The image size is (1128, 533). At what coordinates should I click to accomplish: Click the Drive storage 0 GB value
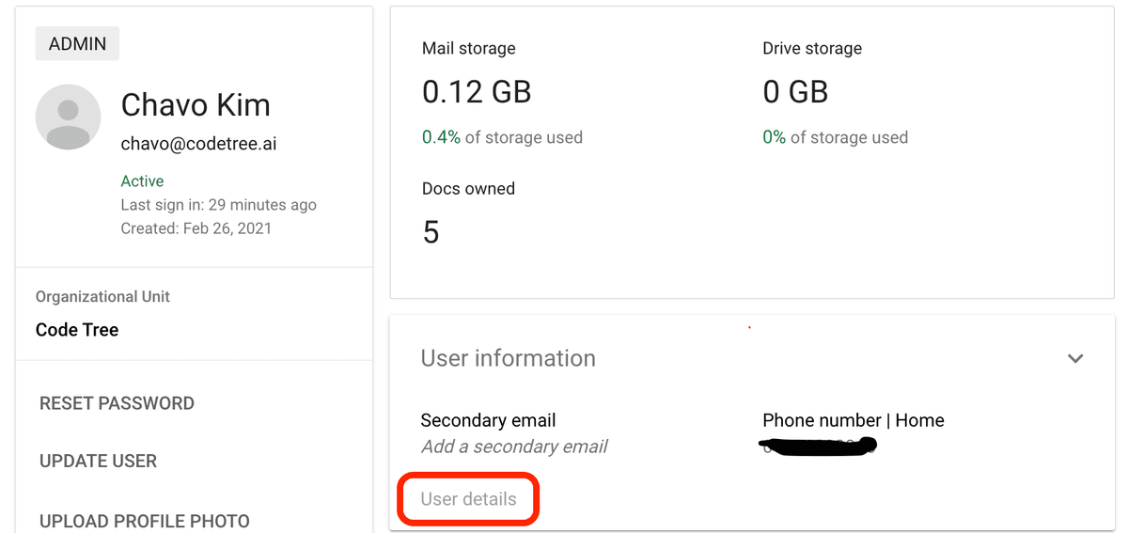click(x=795, y=91)
